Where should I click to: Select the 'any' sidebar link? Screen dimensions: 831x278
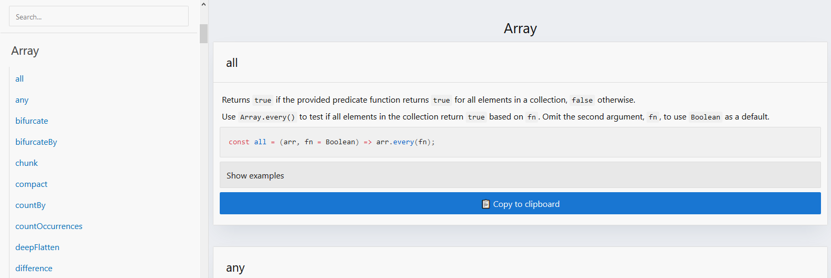[22, 100]
